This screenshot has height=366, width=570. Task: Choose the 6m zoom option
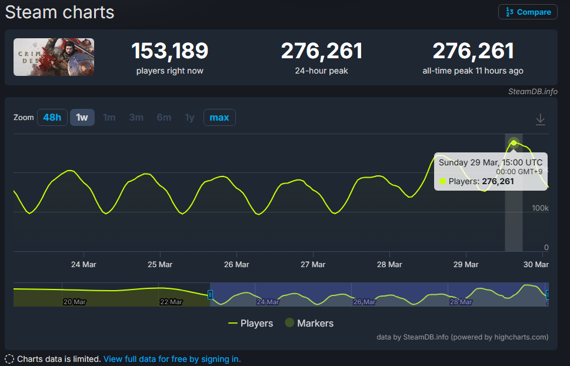[x=164, y=118]
